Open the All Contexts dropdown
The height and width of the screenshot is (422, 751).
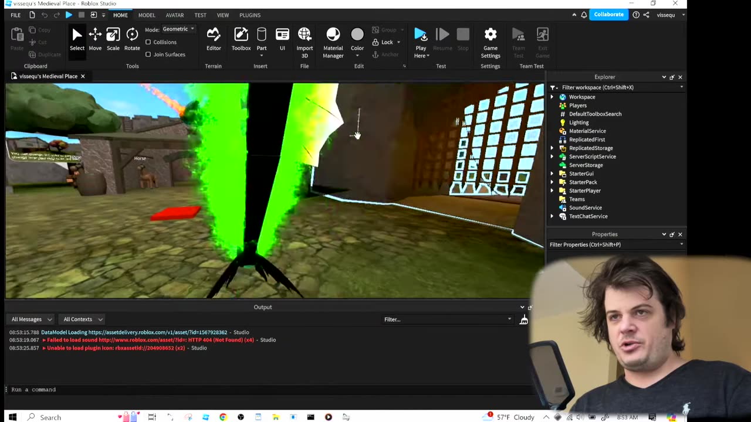coord(83,319)
